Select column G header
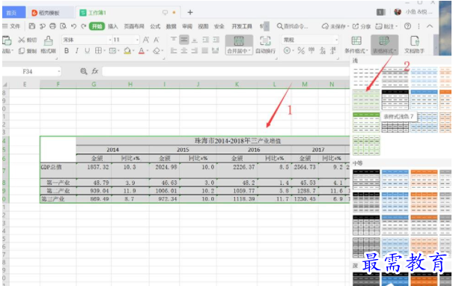453x286 pixels. tap(94, 85)
